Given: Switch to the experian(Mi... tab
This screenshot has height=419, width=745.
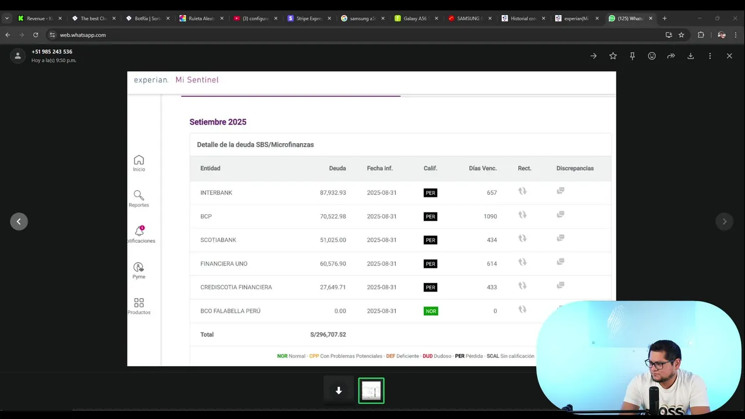Looking at the screenshot, I should tap(577, 19).
